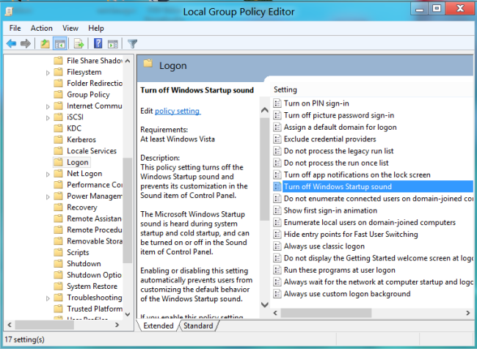The height and width of the screenshot is (349, 477).
Task: Select the Trusted Platform folder
Action: point(95,309)
